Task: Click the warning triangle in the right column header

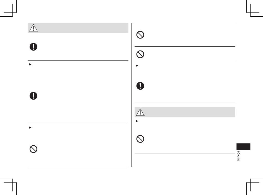Action: click(x=140, y=112)
